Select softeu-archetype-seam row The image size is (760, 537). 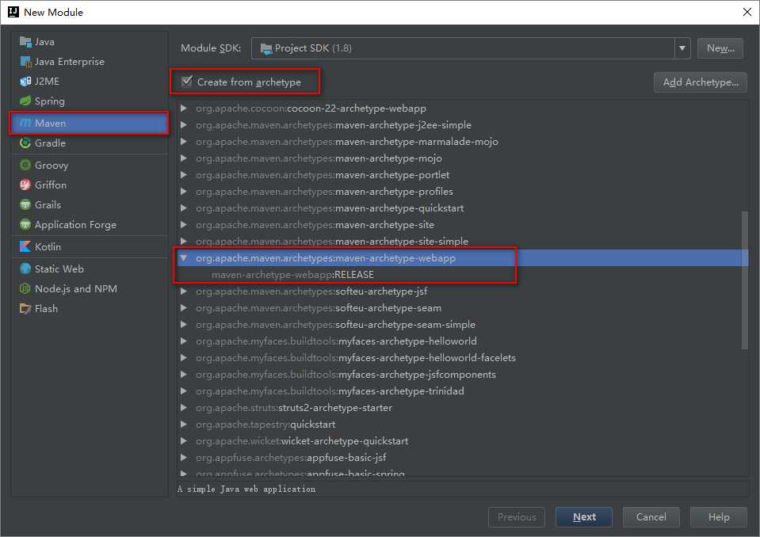click(x=463, y=308)
